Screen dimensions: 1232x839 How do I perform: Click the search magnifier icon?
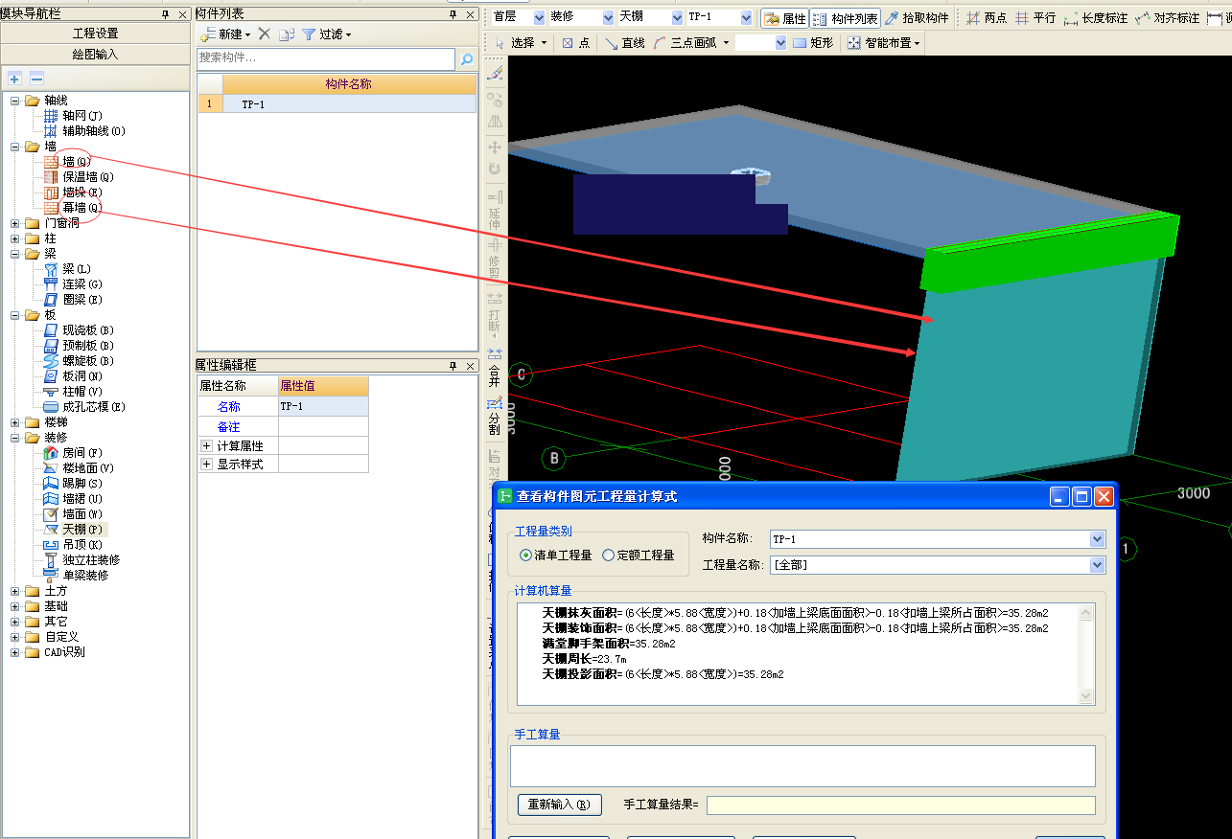click(467, 59)
